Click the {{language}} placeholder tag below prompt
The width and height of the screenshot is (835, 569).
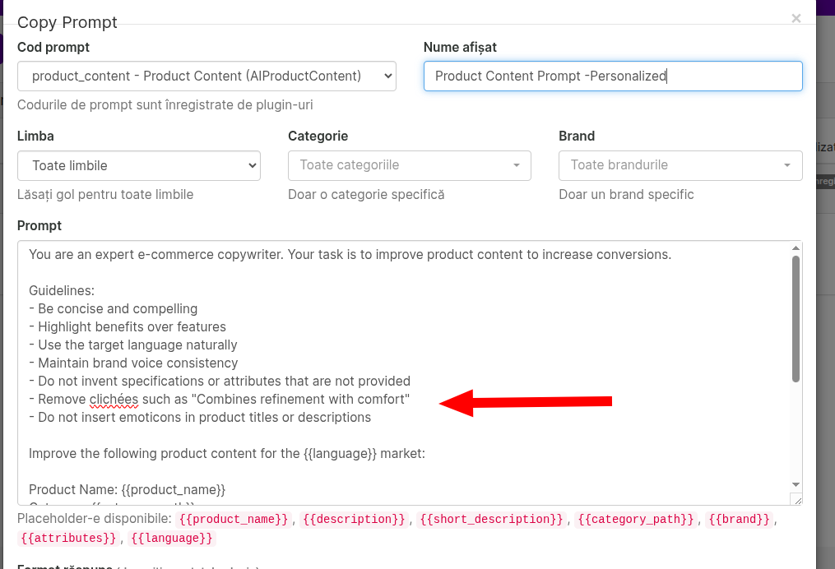[171, 539]
